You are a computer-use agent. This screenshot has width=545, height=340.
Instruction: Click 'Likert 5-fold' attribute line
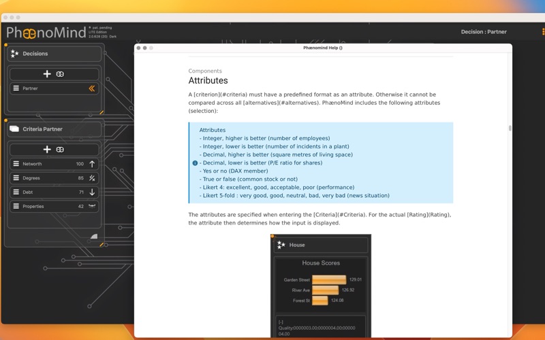pyautogui.click(x=294, y=196)
